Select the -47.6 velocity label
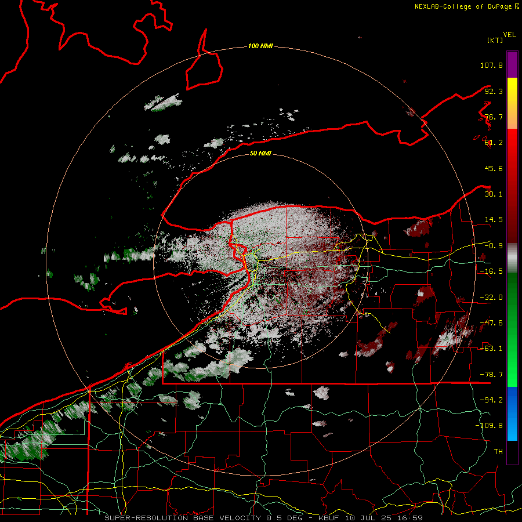This screenshot has height=522, width=522. tap(491, 323)
